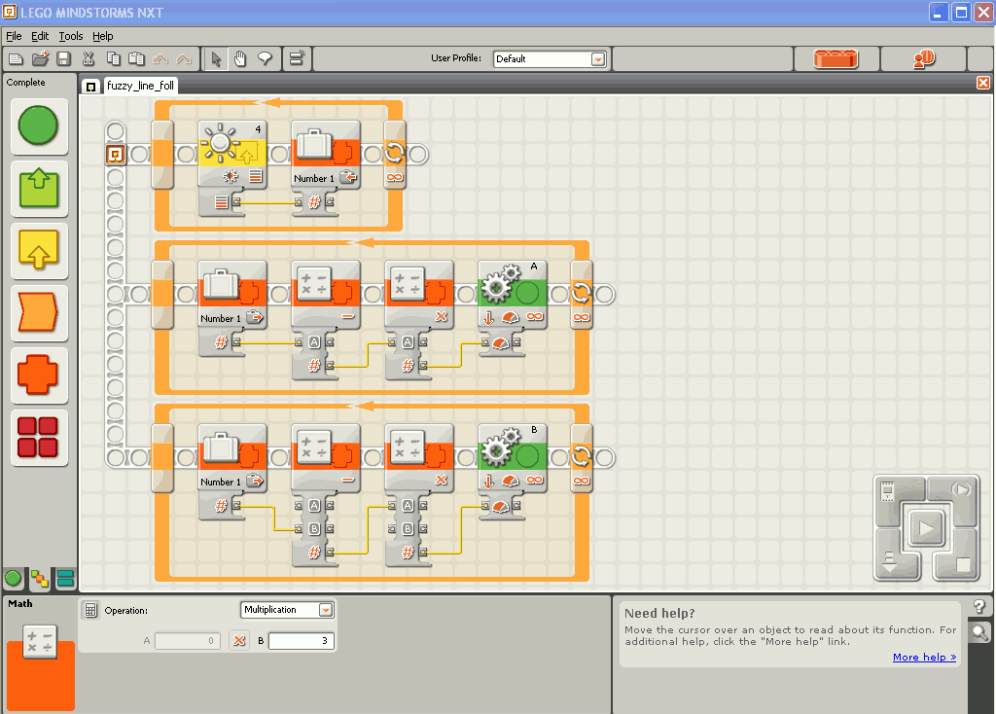Viewport: 996px width, 714px height.
Task: Select the Pan hand tool
Action: (240, 59)
